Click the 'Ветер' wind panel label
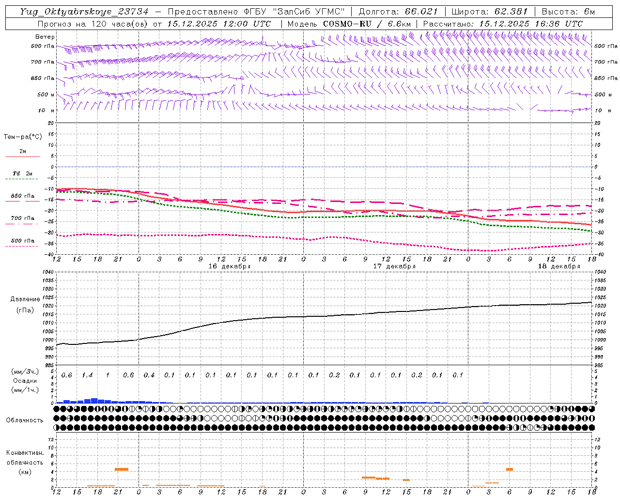 tap(45, 37)
